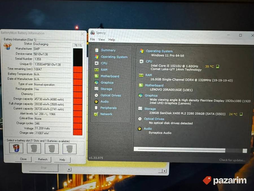Click the Voltage field 11.209 Volts
The width and height of the screenshot is (254, 191).
[53, 128]
